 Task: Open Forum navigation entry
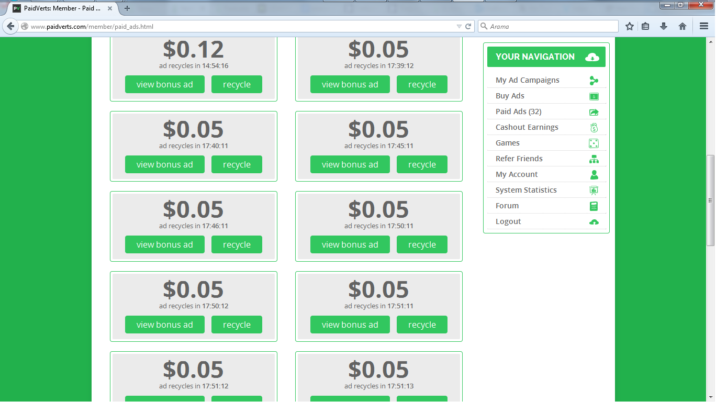tap(507, 206)
